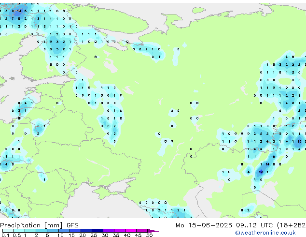The width and height of the screenshot is (306, 237).
Task: Click the legend label '25'
Action: tap(94, 235)
